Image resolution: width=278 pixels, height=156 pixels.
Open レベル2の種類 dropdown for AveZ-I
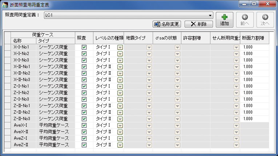click(x=120, y=139)
